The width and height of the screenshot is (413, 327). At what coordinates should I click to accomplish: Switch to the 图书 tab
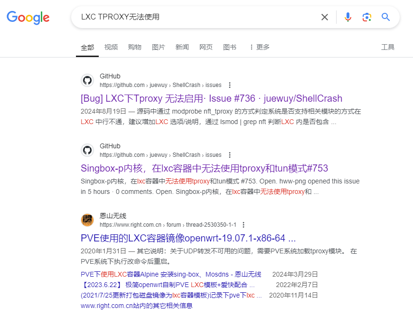click(229, 47)
